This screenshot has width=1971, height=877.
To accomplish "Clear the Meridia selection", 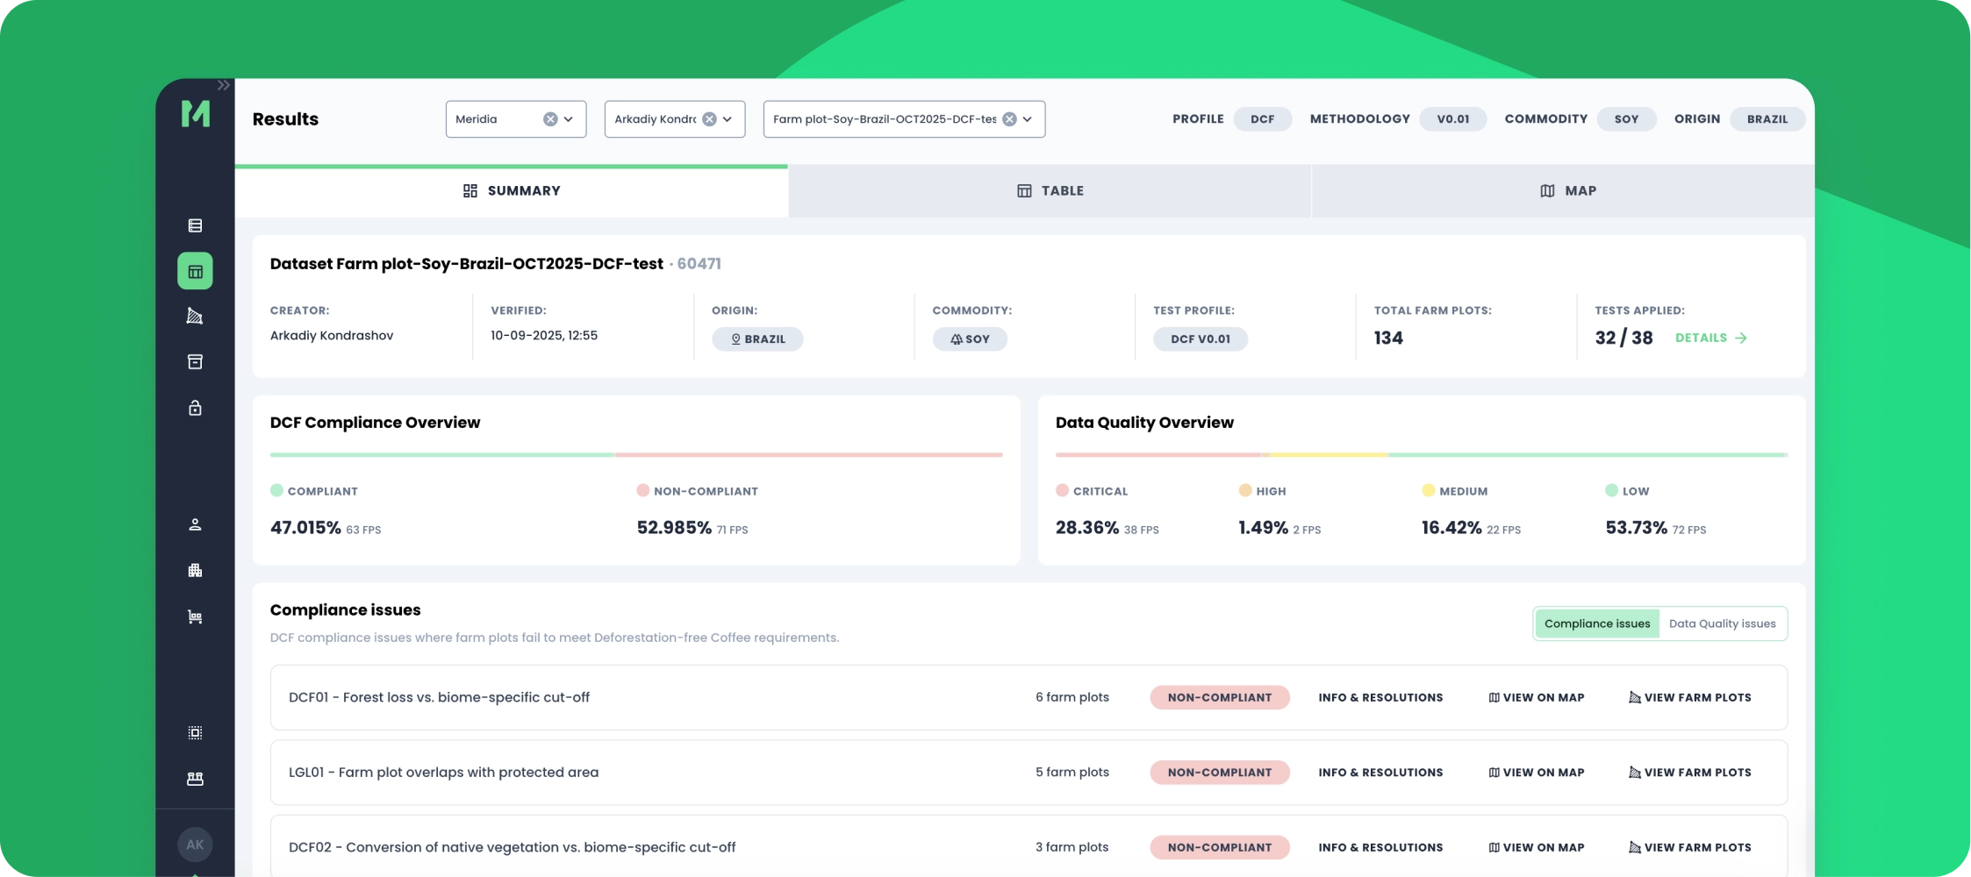I will pos(550,119).
